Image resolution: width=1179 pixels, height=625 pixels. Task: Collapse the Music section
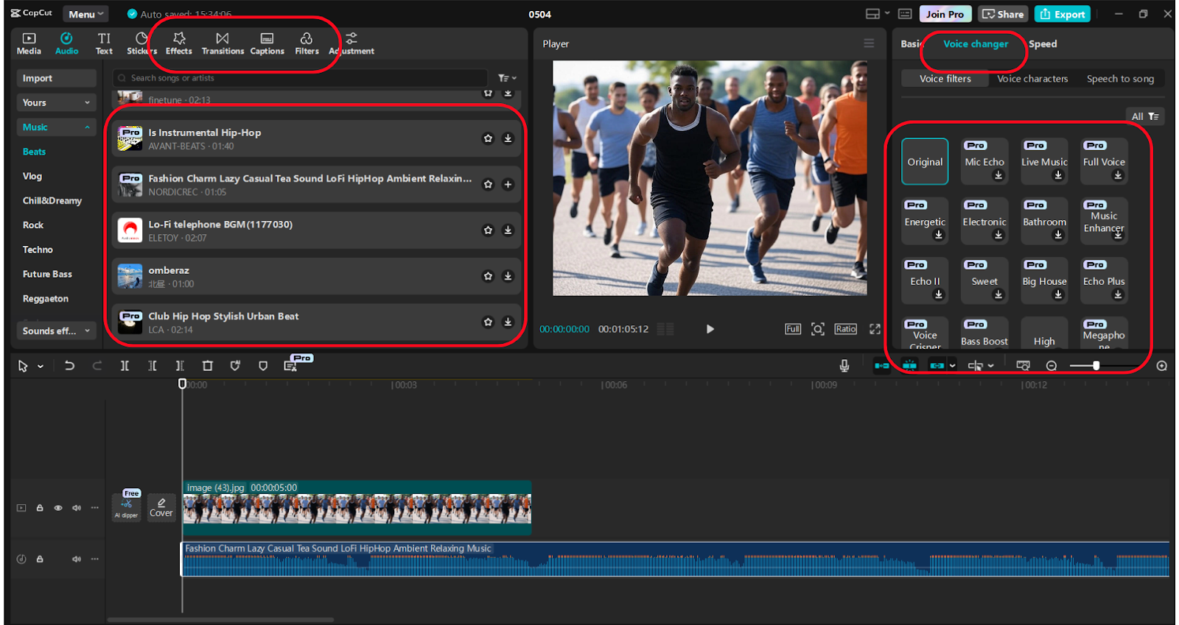[56, 127]
